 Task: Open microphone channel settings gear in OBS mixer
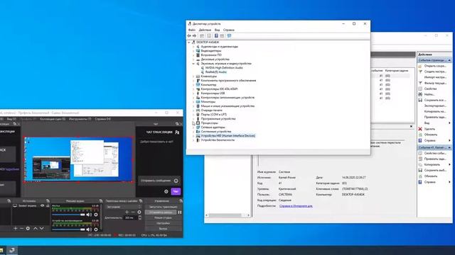point(96,215)
